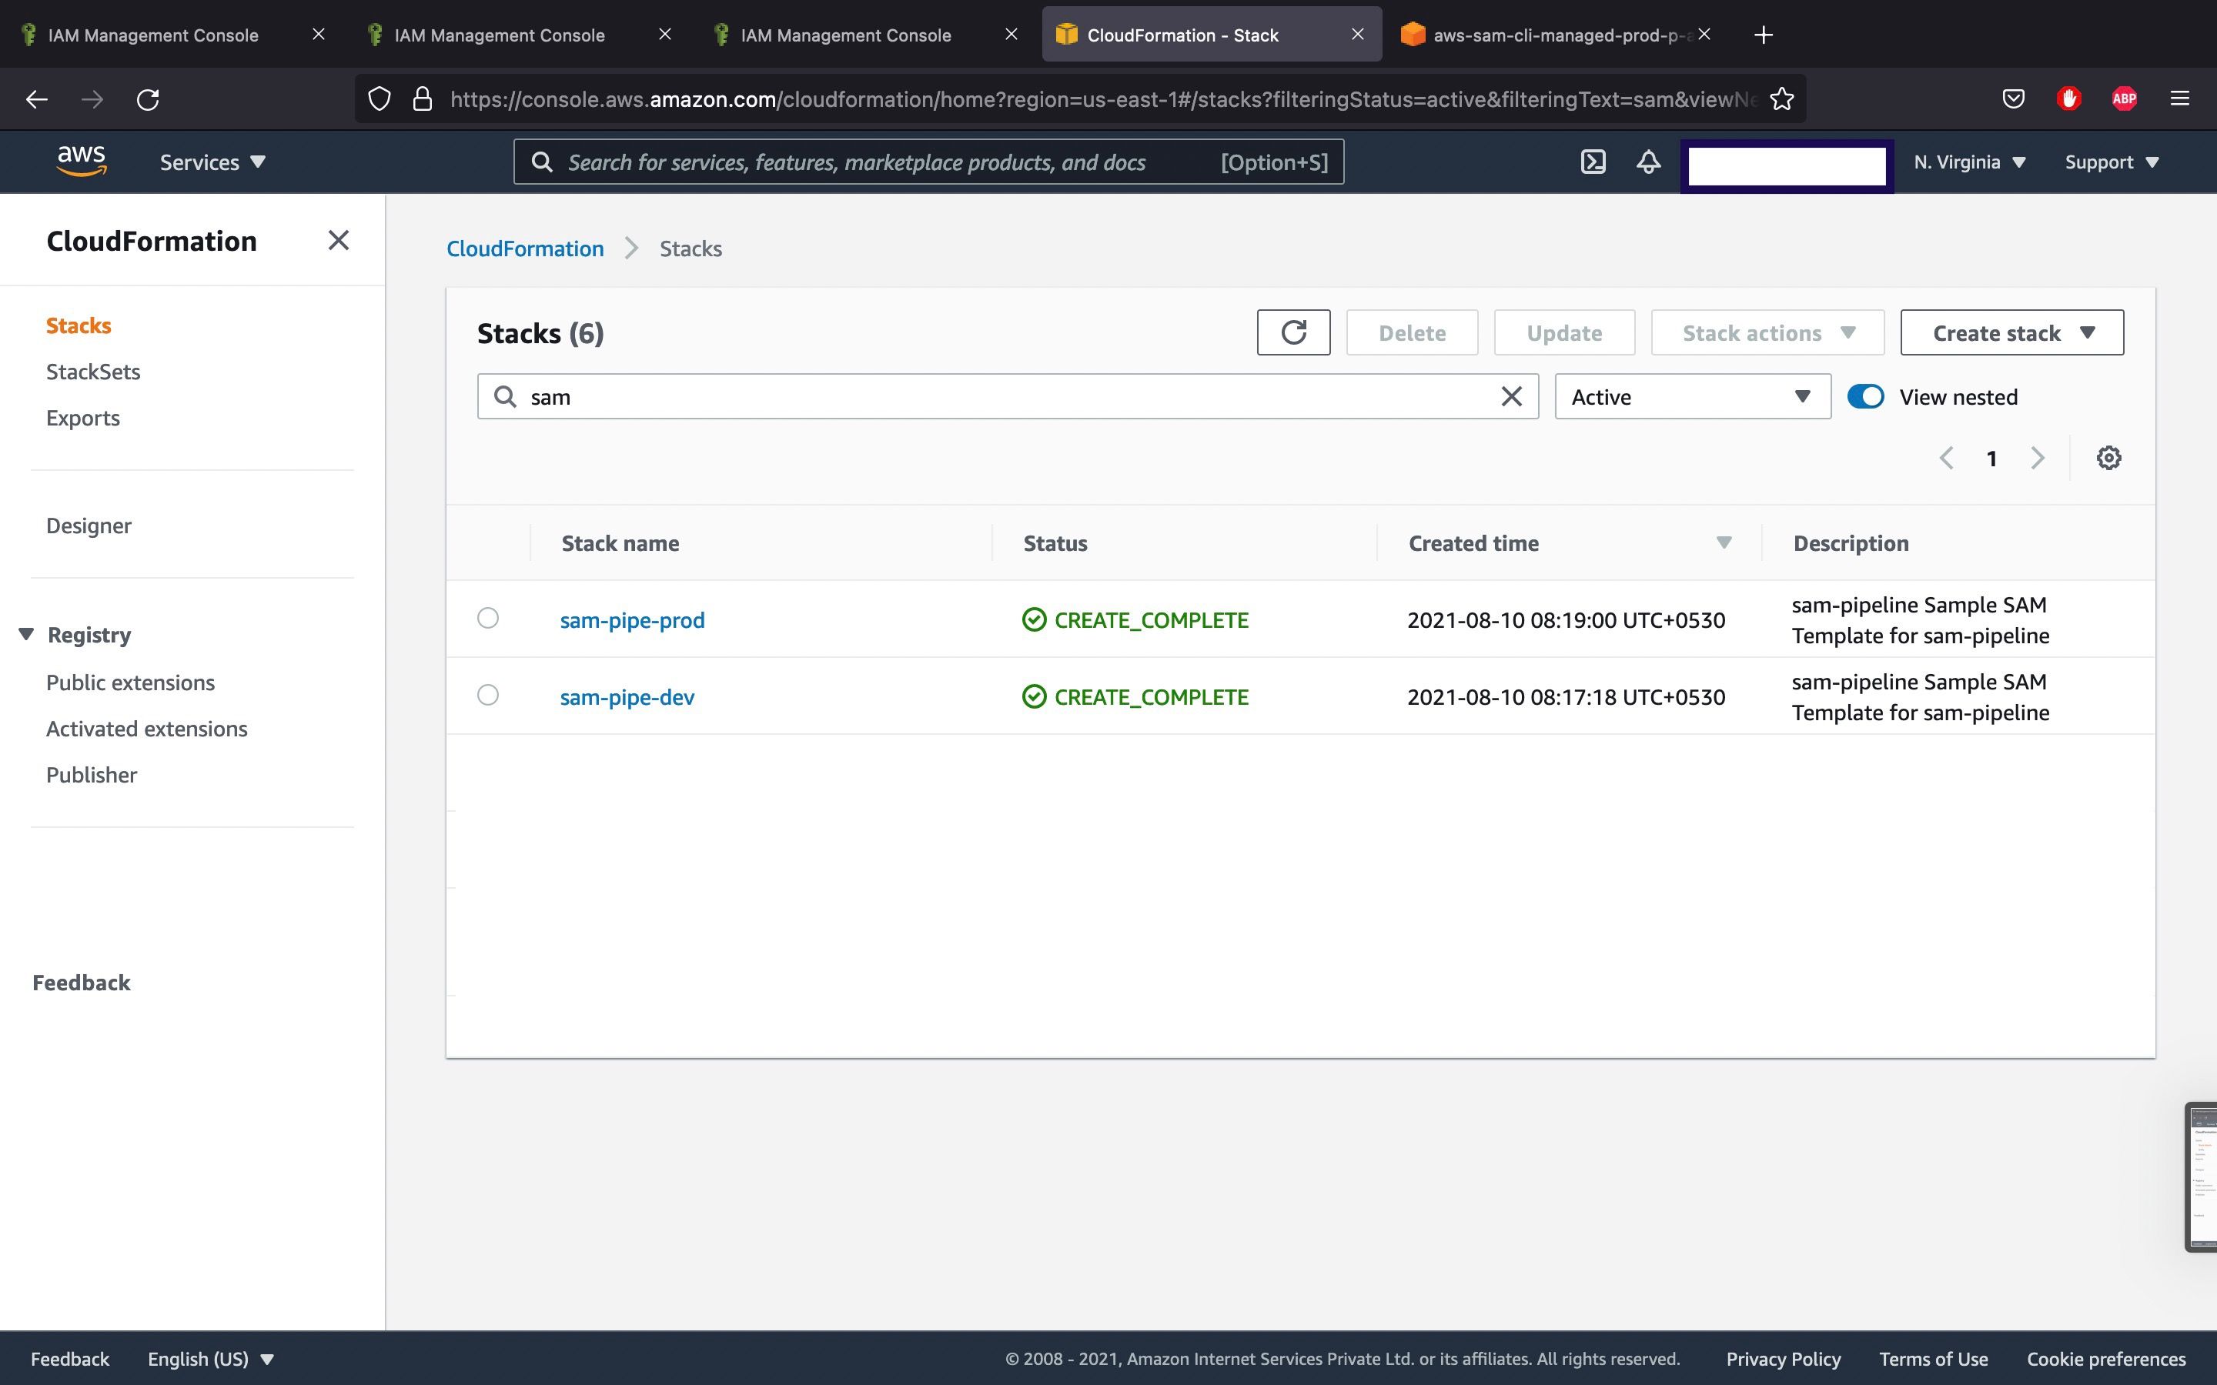Screen dimensions: 2217x1385
Task: Open the sam-pipe-dev stack link
Action: (627, 697)
